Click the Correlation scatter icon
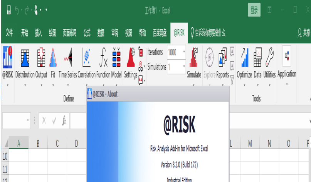This screenshot has height=182, width=311. (86, 57)
